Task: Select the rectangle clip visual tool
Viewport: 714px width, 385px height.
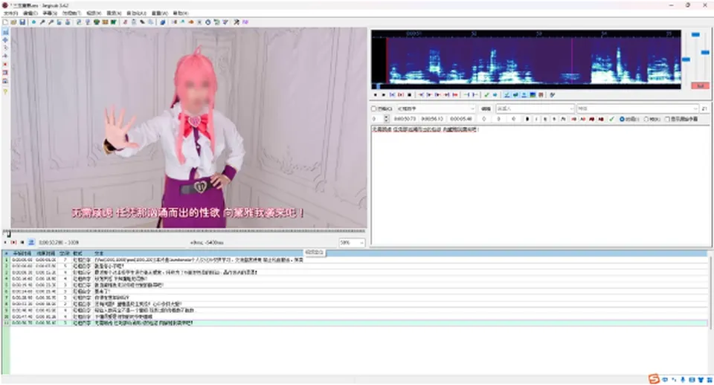Action: [5, 72]
